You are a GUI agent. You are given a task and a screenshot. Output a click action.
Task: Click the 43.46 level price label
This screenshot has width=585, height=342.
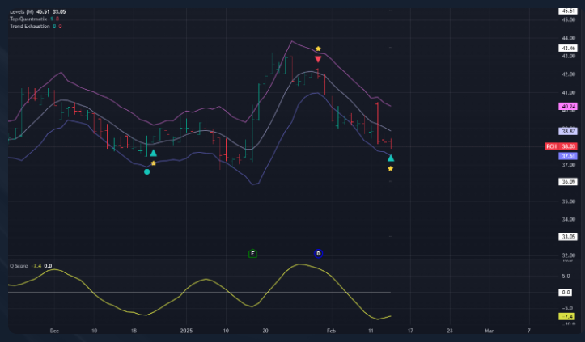pos(567,49)
